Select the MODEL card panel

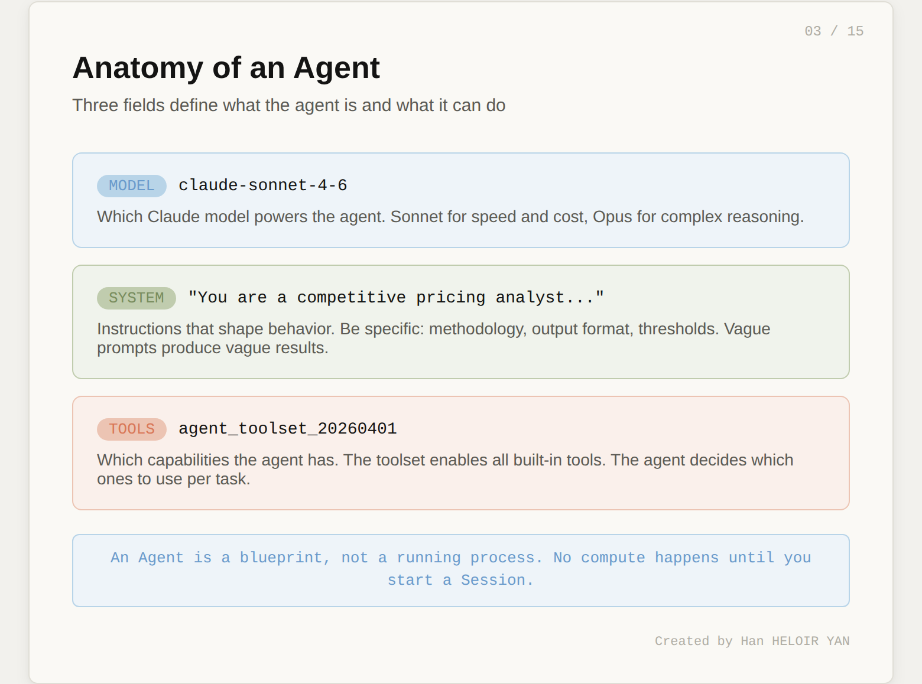coord(461,200)
